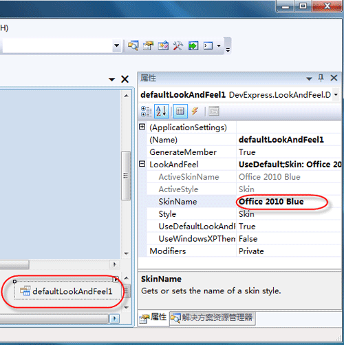Open the Toolbox via hammer-wrench icon

(x=178, y=45)
